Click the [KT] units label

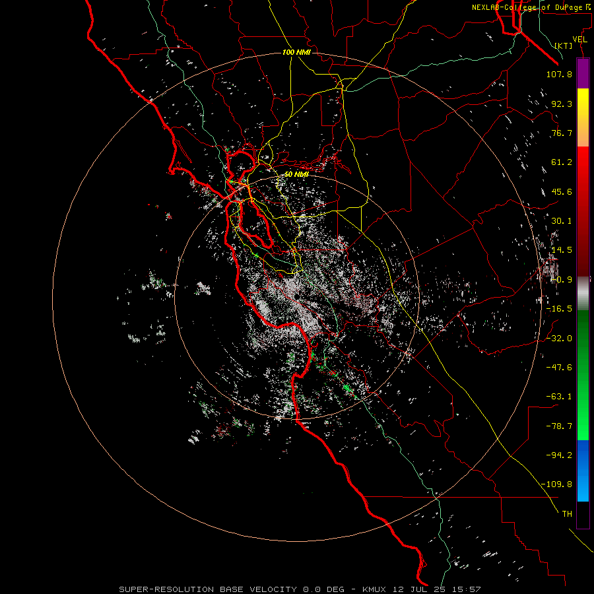[564, 46]
